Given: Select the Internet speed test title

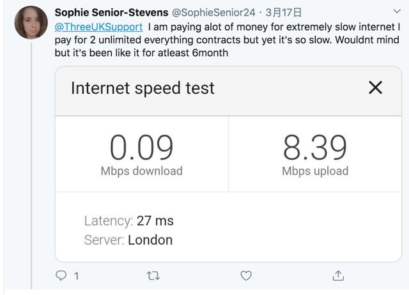Looking at the screenshot, I should (143, 88).
